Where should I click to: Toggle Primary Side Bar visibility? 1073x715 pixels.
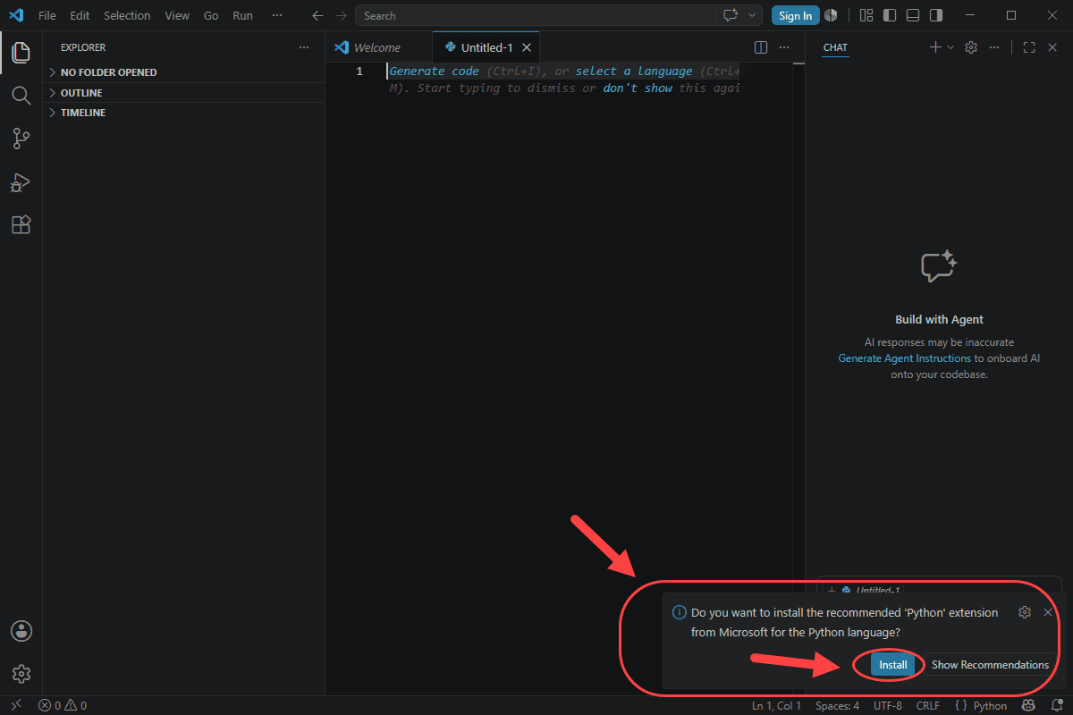pos(890,15)
